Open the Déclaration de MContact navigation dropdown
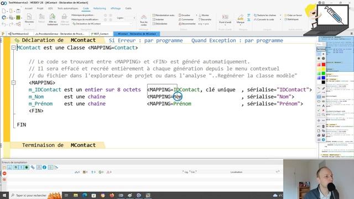 (x=102, y=24)
